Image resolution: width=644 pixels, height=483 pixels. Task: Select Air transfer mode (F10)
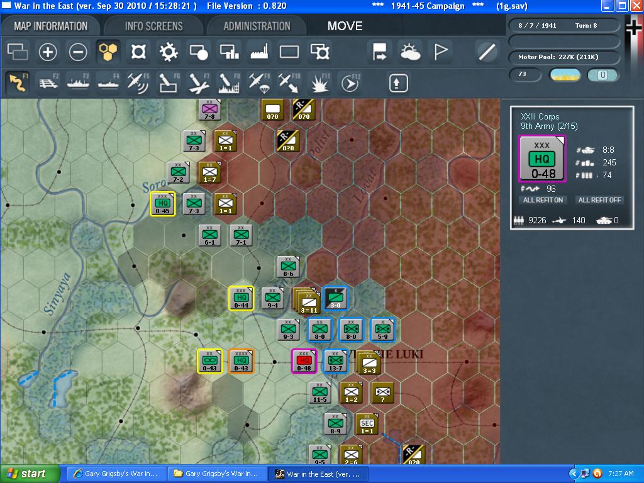[x=289, y=82]
